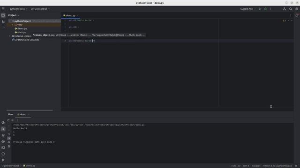The image size is (300, 168).
Task: Open the pythonProject dropdown in title bar
Action: coord(18,9)
